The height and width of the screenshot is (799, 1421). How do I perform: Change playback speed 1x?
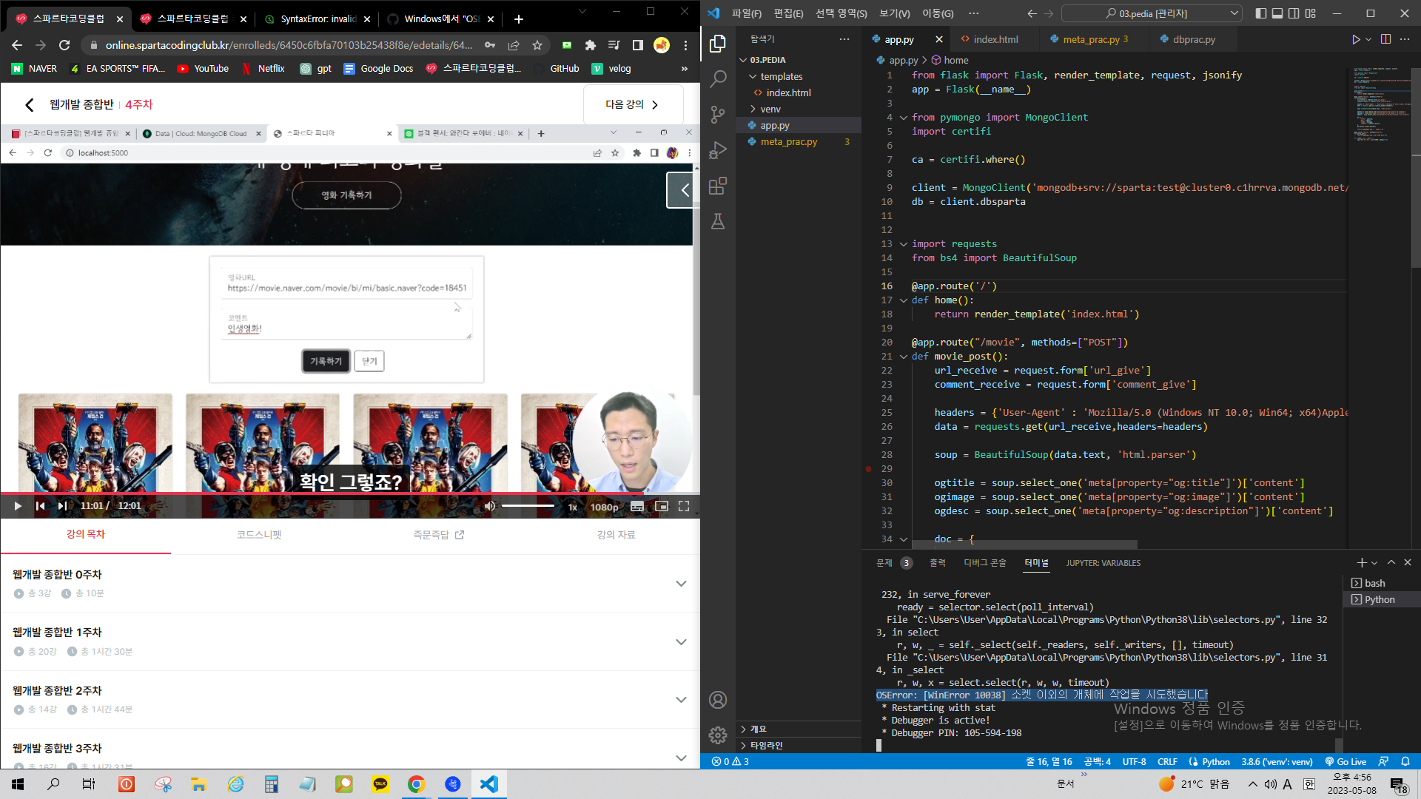pyautogui.click(x=572, y=507)
